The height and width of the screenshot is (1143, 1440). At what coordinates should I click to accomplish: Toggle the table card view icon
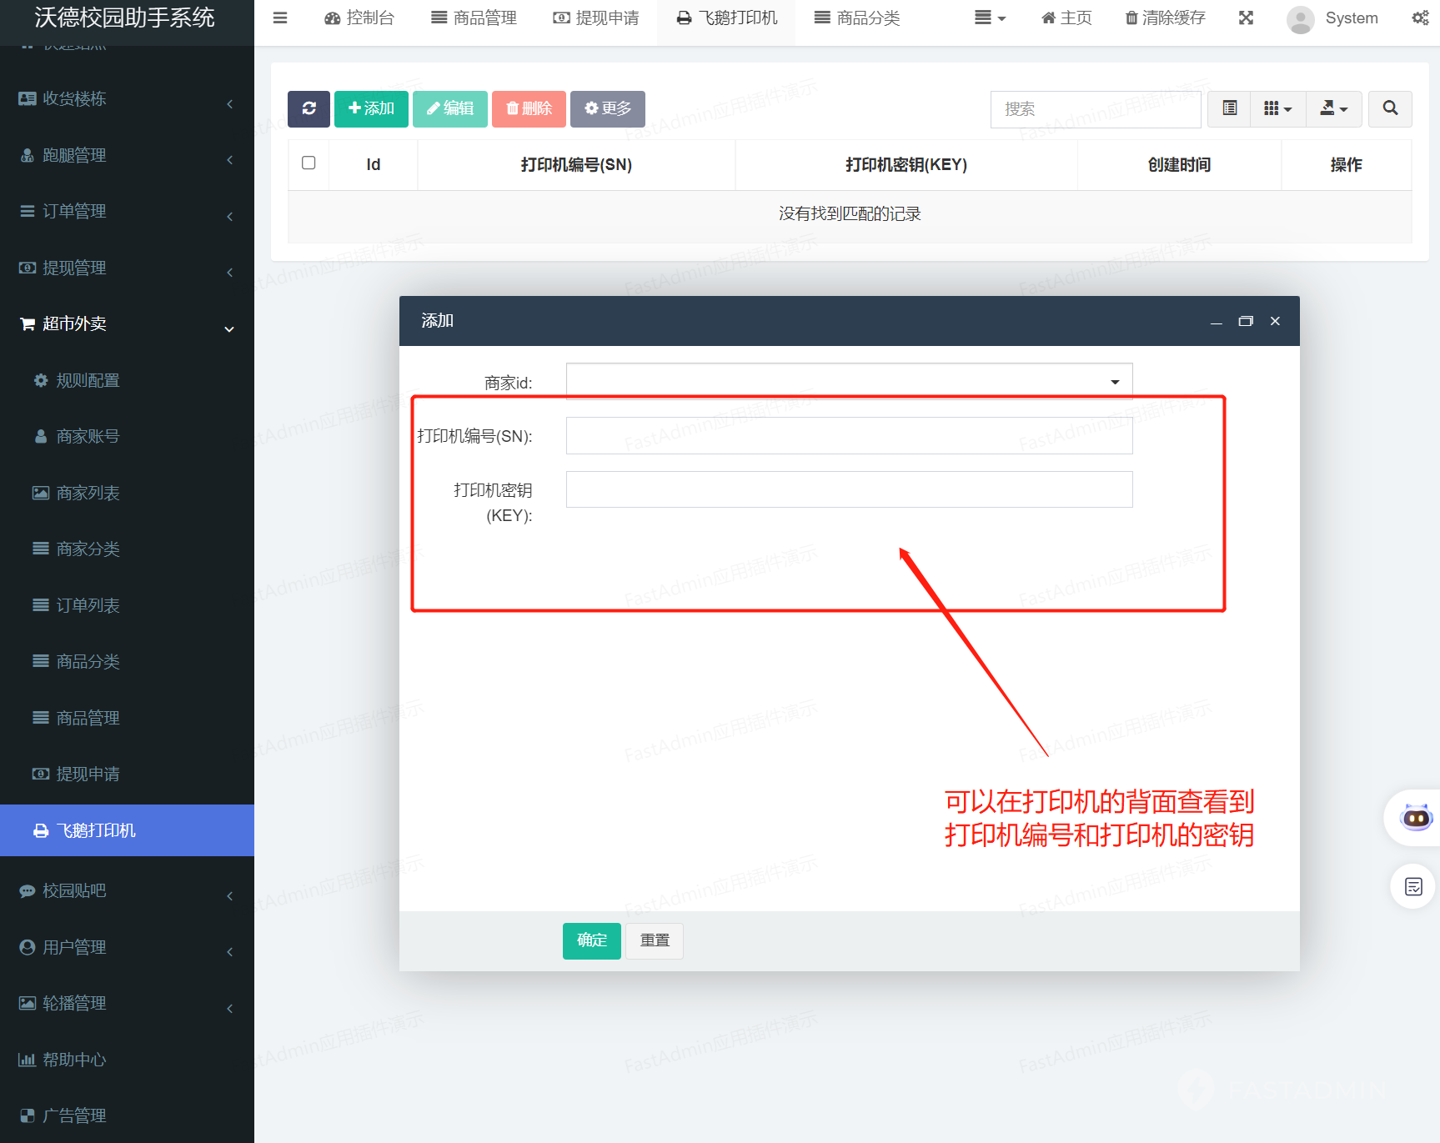coord(1229,108)
